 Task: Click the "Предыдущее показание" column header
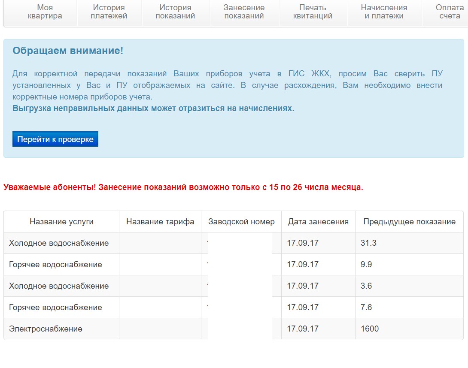coord(409,222)
